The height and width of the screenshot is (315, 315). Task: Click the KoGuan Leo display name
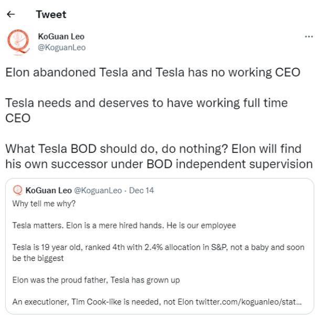pyautogui.click(x=61, y=37)
